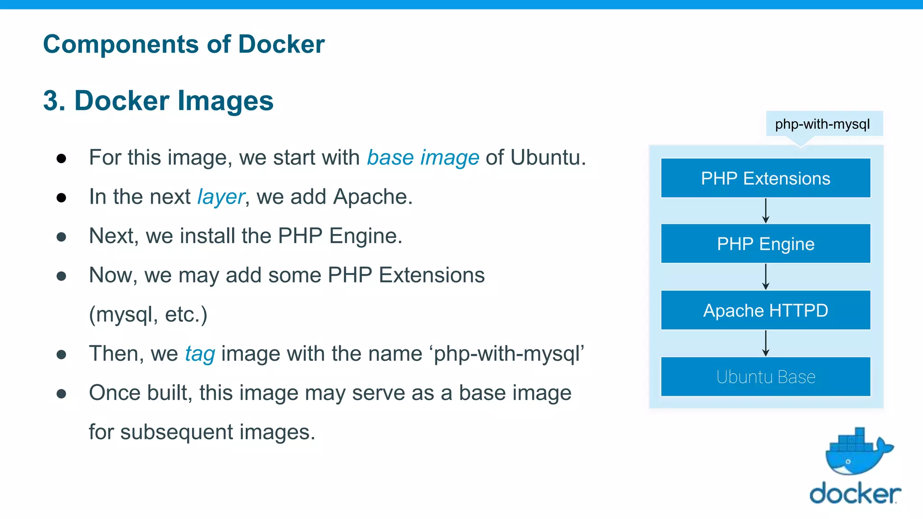The height and width of the screenshot is (519, 923).
Task: Click the 'Next, we install the PHP Engine' line
Action: coord(245,236)
